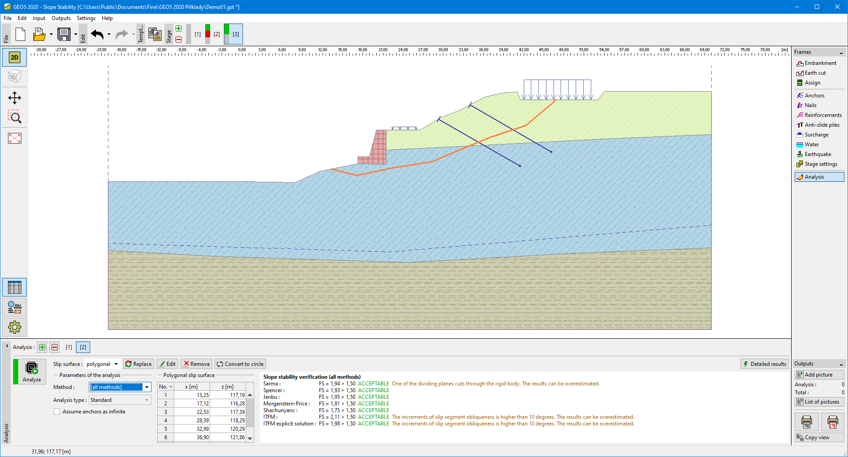848x457 pixels.
Task: Open the Assign frame
Action: pos(819,83)
